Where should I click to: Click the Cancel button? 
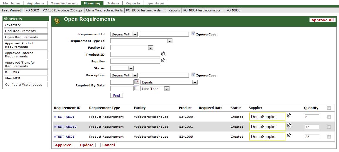[x=109, y=145]
